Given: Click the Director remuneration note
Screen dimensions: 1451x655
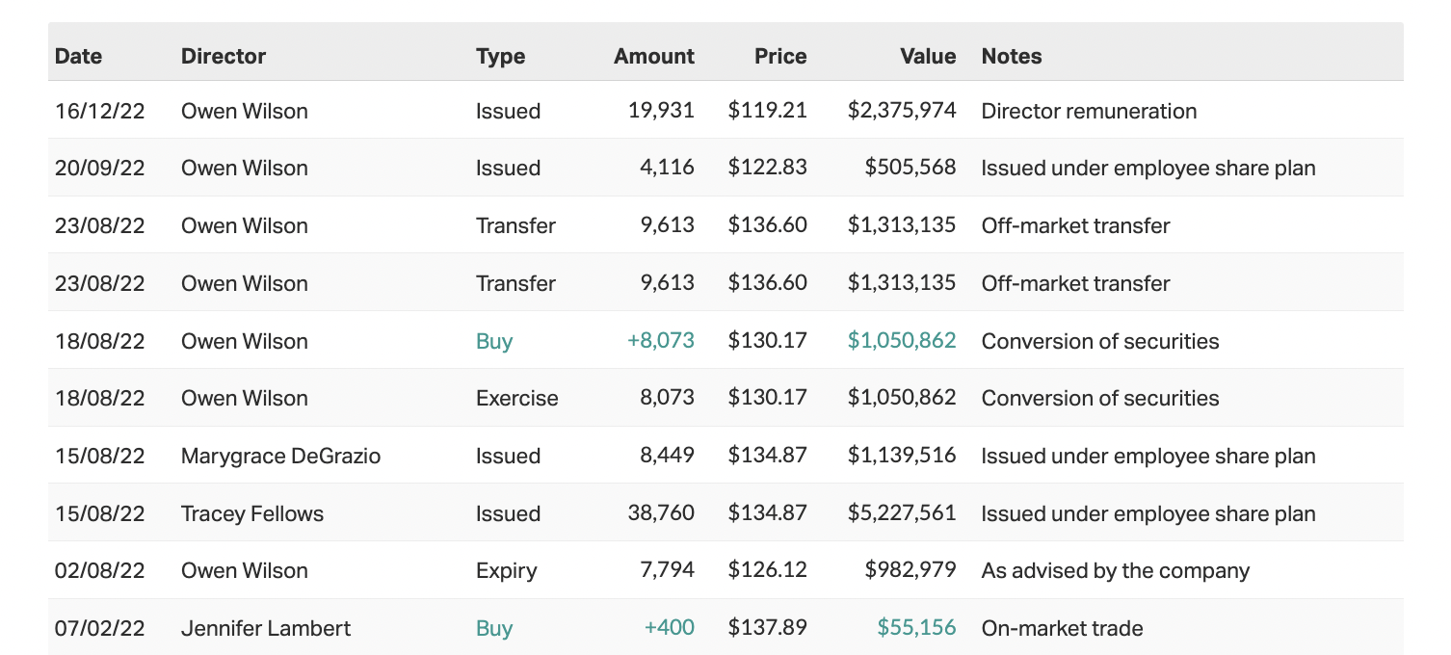Looking at the screenshot, I should [x=1089, y=111].
